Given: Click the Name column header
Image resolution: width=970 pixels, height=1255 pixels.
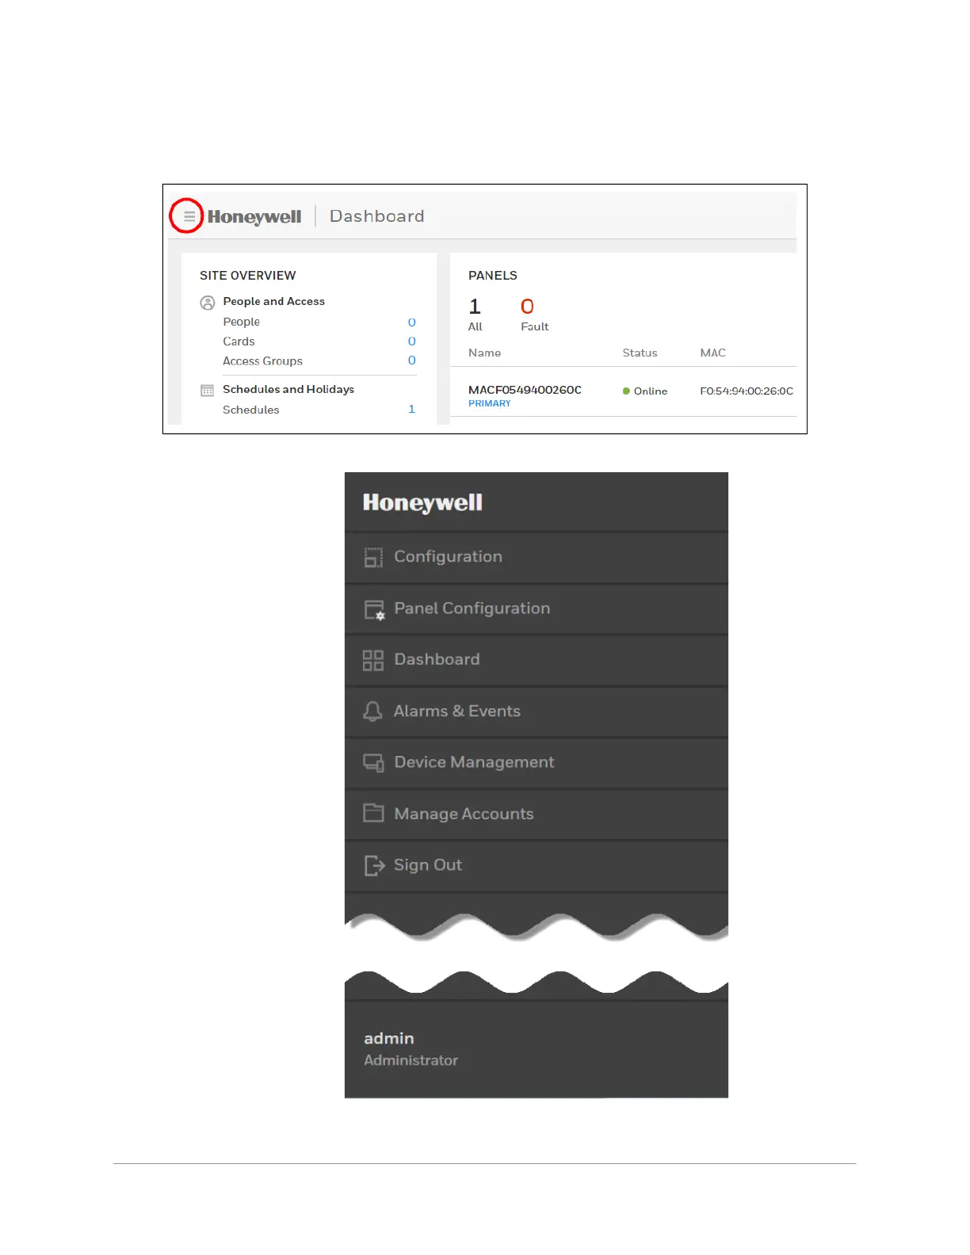Looking at the screenshot, I should click(x=484, y=353).
